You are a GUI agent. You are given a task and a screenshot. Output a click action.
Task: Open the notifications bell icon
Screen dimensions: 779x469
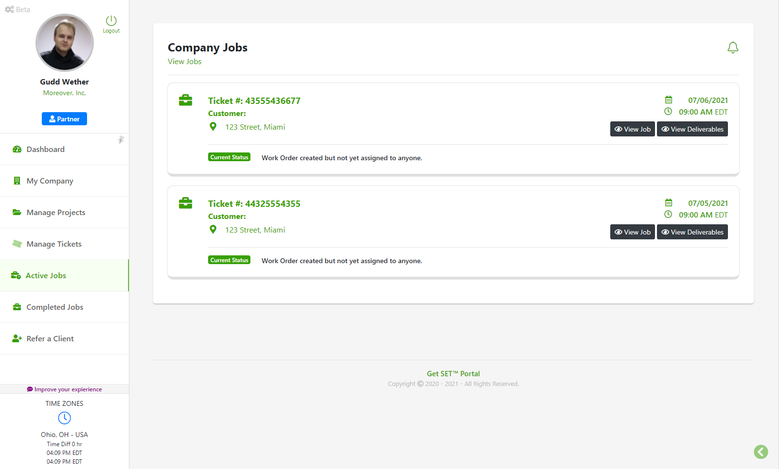coord(732,48)
